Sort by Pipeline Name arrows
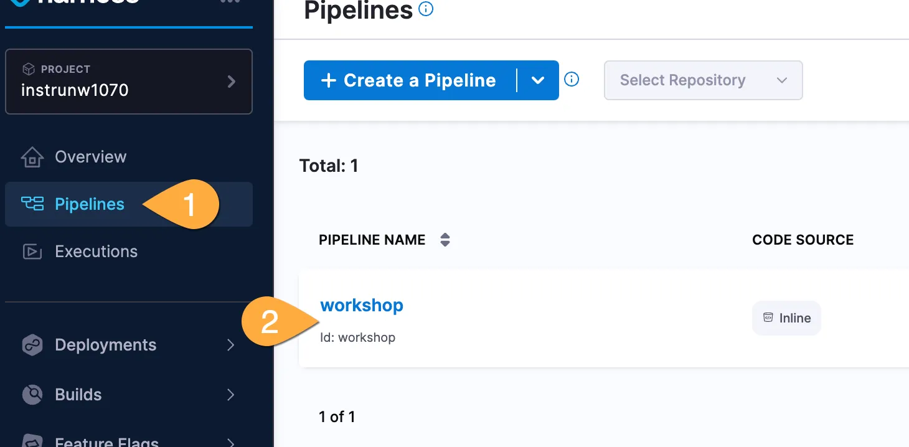 [x=445, y=240]
